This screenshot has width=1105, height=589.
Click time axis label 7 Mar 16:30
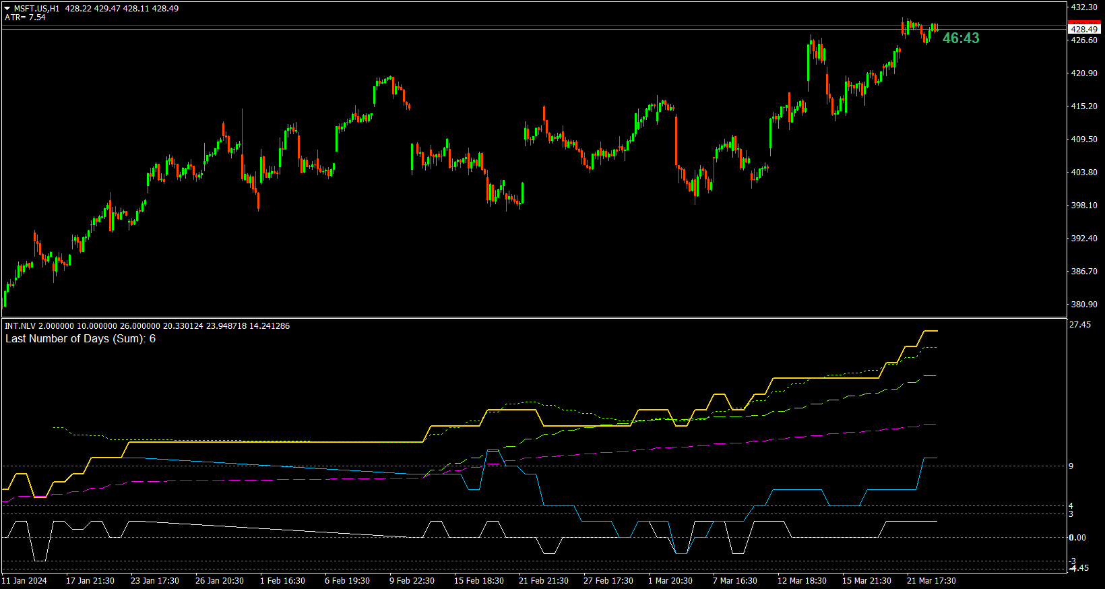[x=735, y=581]
